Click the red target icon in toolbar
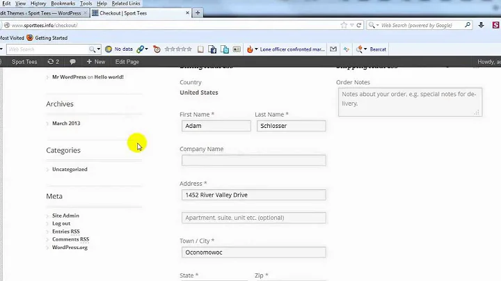Image resolution: width=501 pixels, height=281 pixels. pos(157,49)
